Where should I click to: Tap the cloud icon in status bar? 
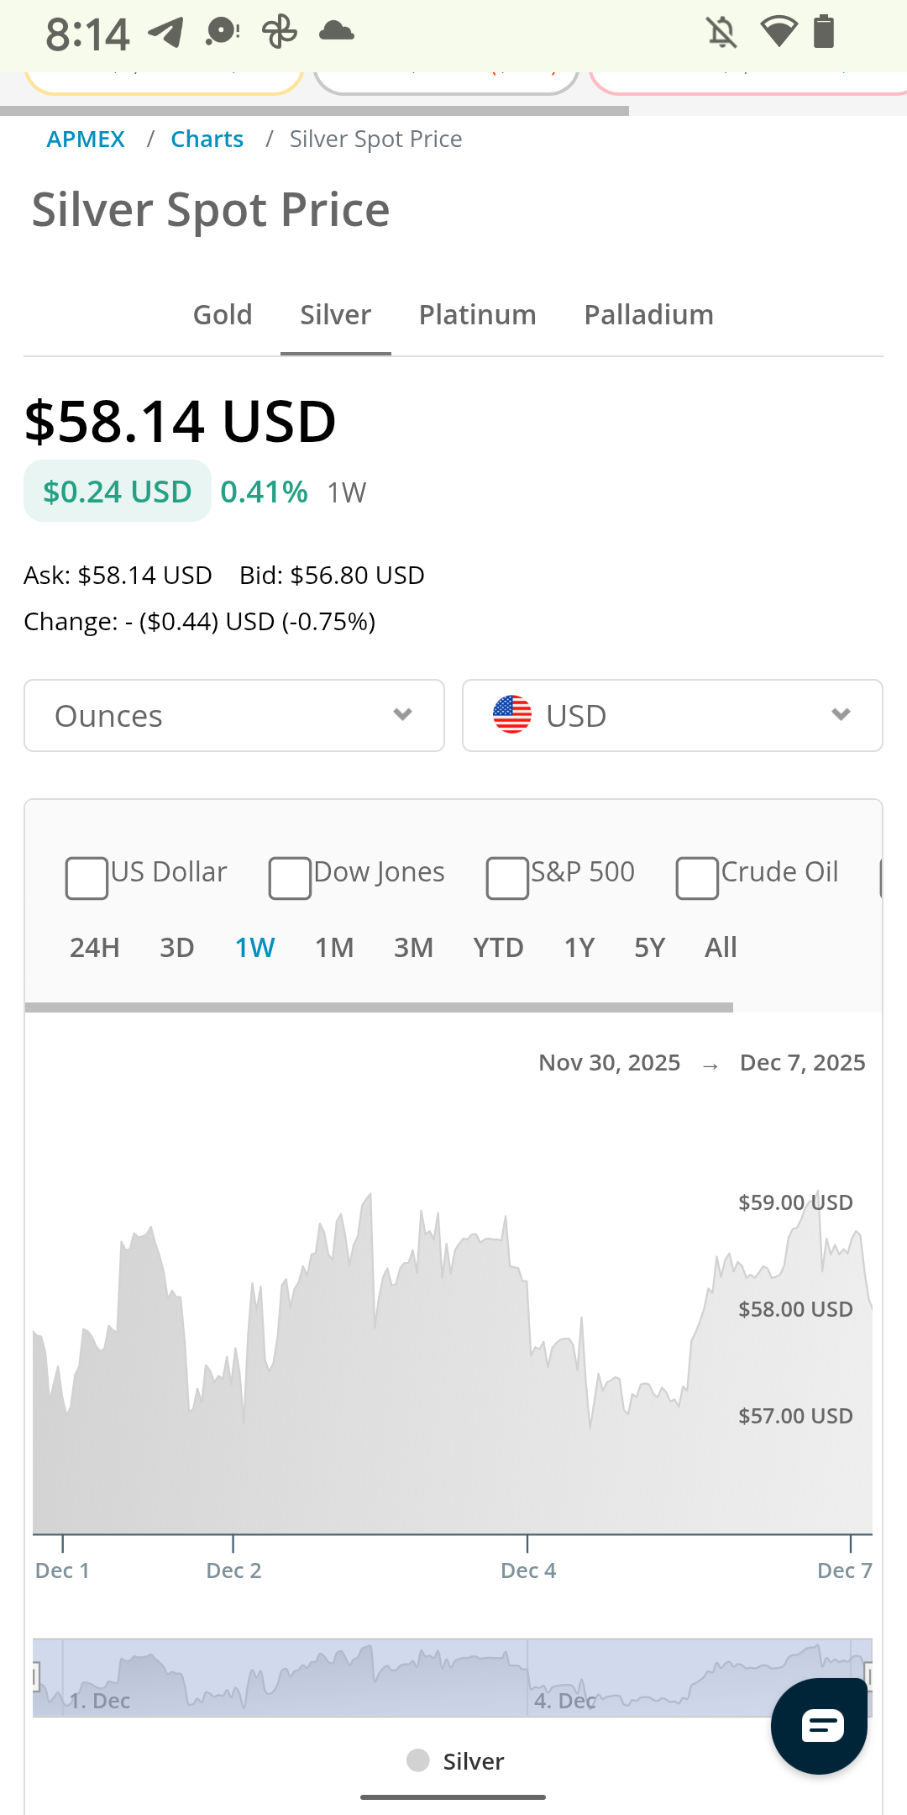pos(336,32)
